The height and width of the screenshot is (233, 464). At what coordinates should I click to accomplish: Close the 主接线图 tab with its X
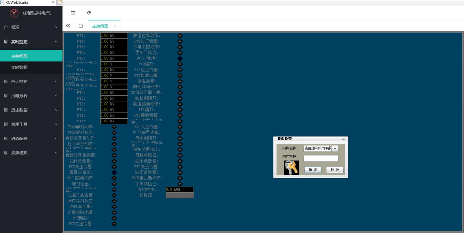click(x=115, y=26)
